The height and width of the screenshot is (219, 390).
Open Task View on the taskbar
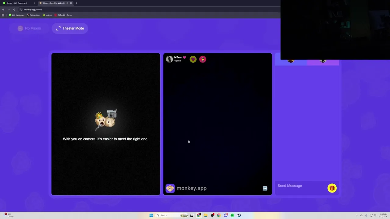click(192, 215)
